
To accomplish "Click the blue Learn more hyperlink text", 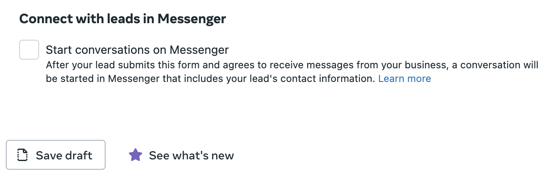I will 404,79.
